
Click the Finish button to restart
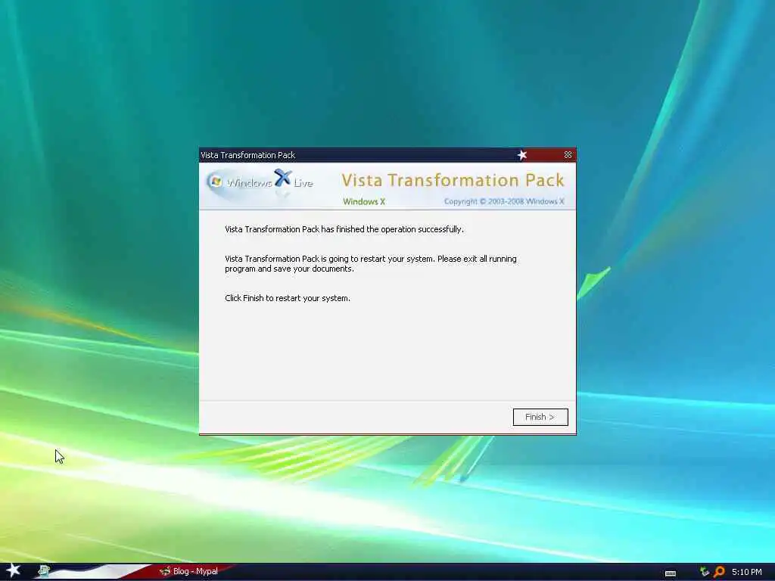(540, 417)
